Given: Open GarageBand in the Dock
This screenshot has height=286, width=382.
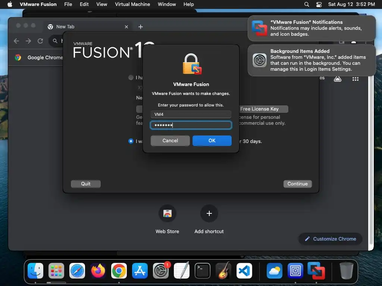Looking at the screenshot, I should point(223,271).
